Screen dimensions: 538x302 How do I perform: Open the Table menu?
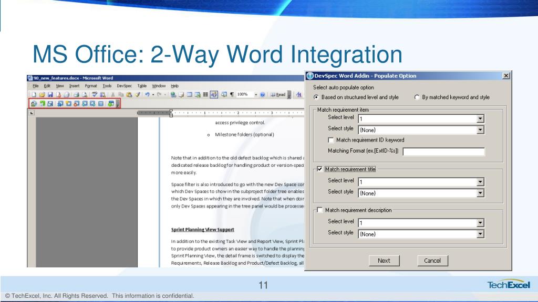coord(142,86)
